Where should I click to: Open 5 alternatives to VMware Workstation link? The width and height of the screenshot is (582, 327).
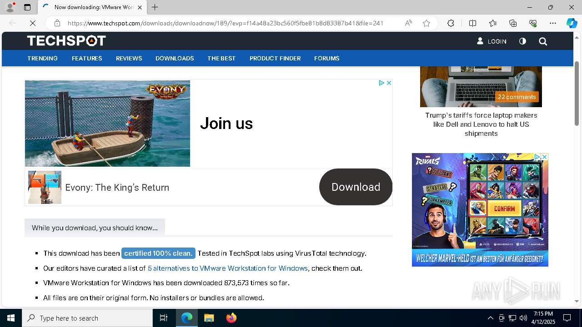tap(228, 268)
